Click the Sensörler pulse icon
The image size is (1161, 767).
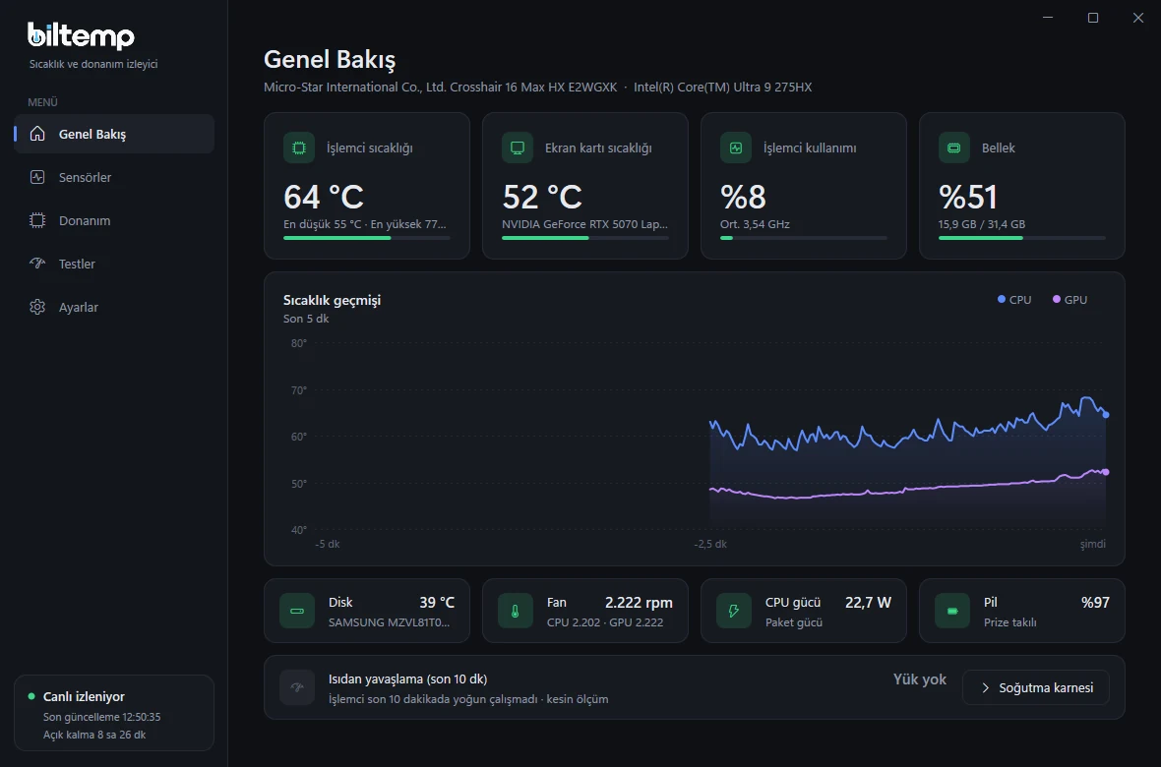click(x=37, y=177)
